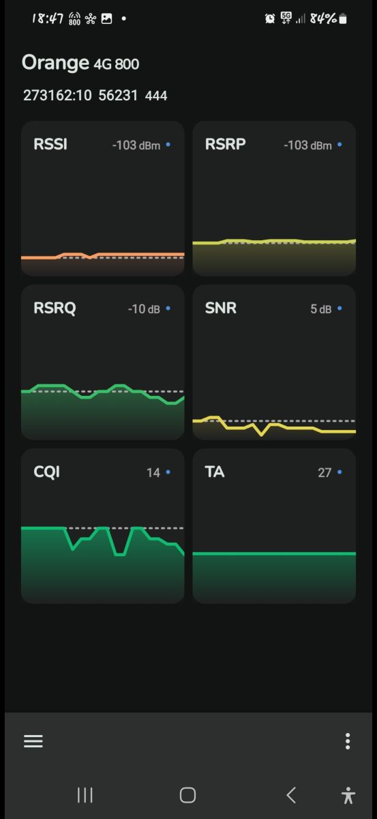Select the TA 27 value label
The width and height of the screenshot is (377, 819).
(325, 472)
